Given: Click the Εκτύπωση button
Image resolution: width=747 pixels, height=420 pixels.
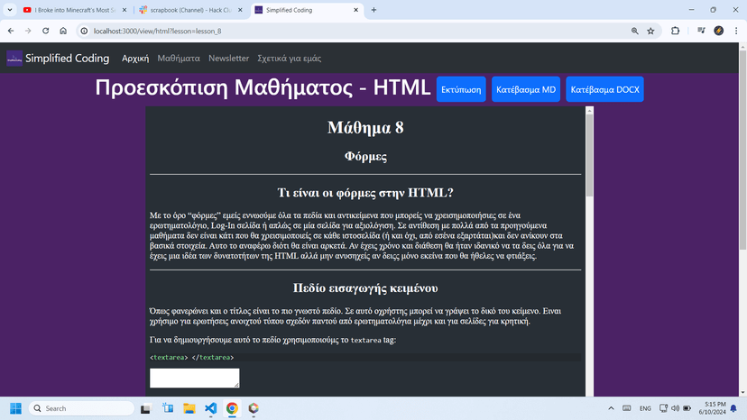Looking at the screenshot, I should point(461,89).
